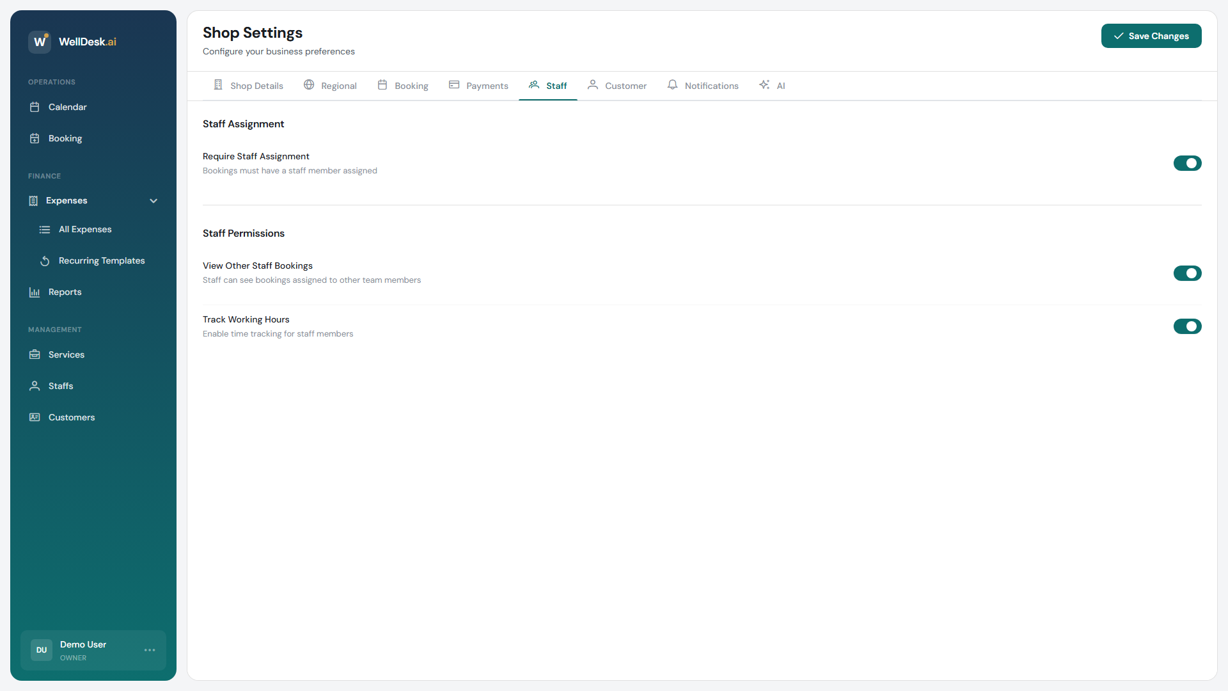1228x691 pixels.
Task: Open the Demo User options menu
Action: click(x=150, y=650)
